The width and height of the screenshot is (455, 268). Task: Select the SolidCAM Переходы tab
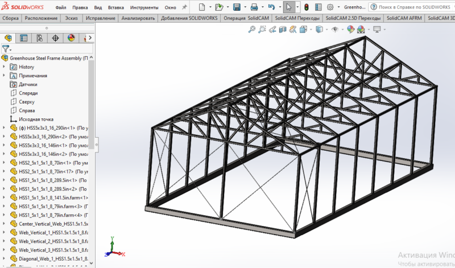[297, 18]
